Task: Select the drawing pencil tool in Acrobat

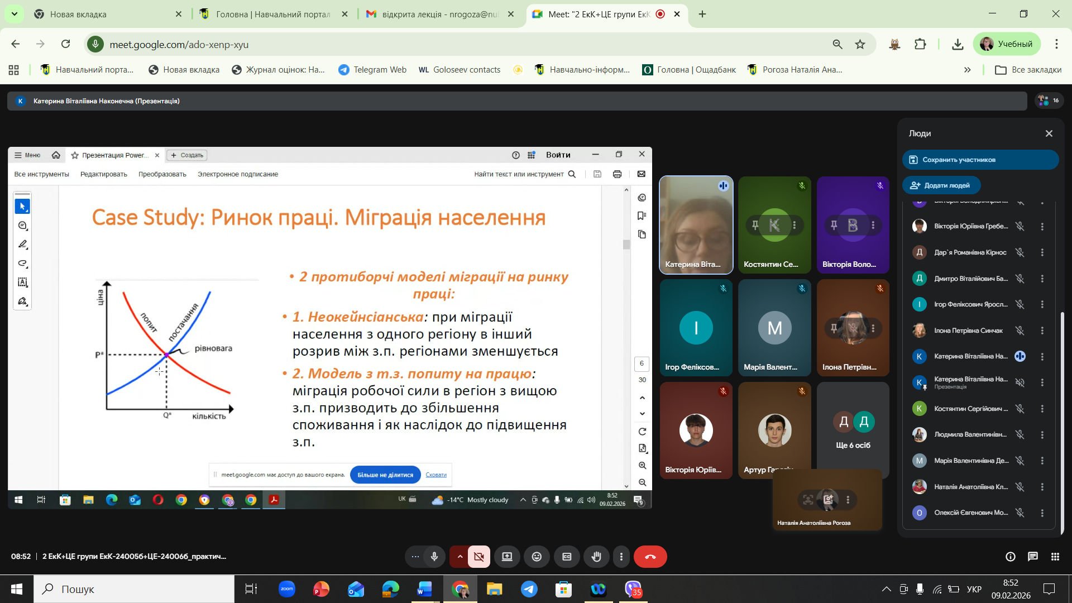Action: (23, 244)
